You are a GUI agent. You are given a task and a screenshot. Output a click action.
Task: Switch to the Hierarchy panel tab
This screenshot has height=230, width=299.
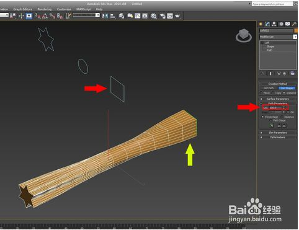pyautogui.click(x=274, y=24)
